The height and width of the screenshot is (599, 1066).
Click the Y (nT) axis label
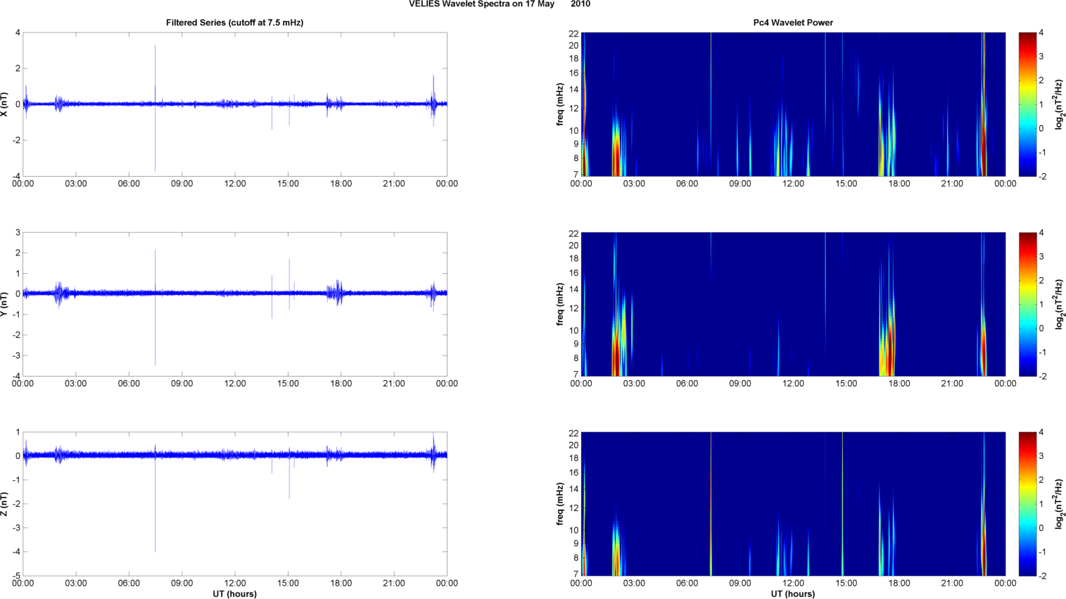[x=5, y=304]
